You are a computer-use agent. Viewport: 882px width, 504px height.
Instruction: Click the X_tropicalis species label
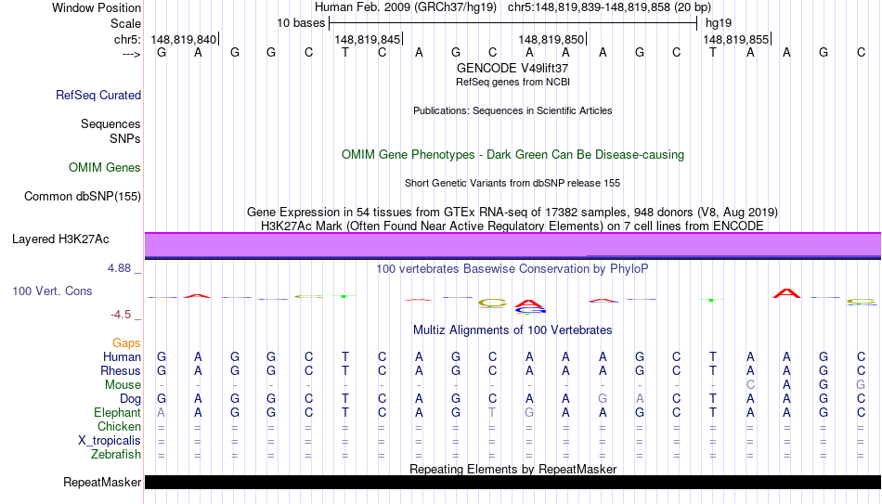click(110, 441)
